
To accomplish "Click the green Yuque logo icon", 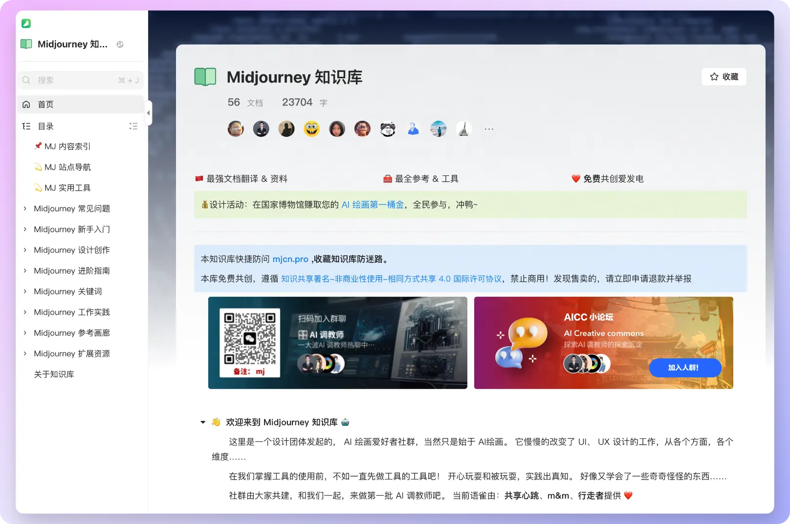I will pos(26,23).
